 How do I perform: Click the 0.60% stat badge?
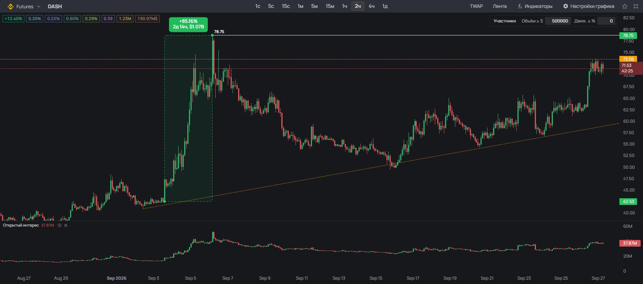[72, 18]
